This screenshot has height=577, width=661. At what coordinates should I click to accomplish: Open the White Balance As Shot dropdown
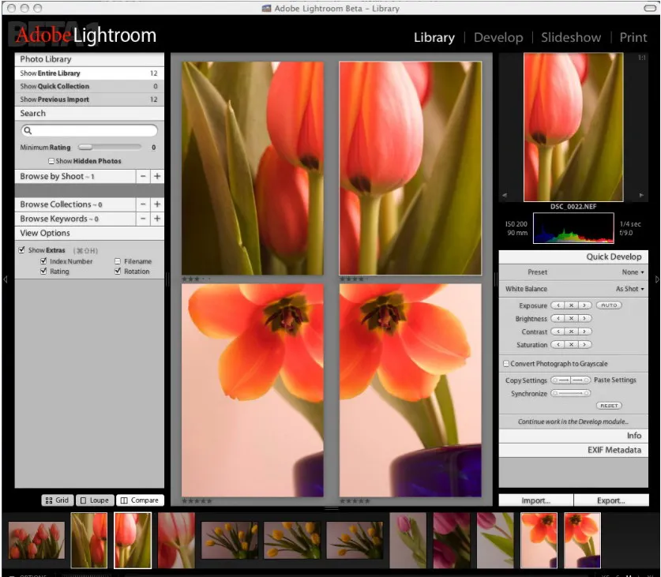(x=630, y=289)
